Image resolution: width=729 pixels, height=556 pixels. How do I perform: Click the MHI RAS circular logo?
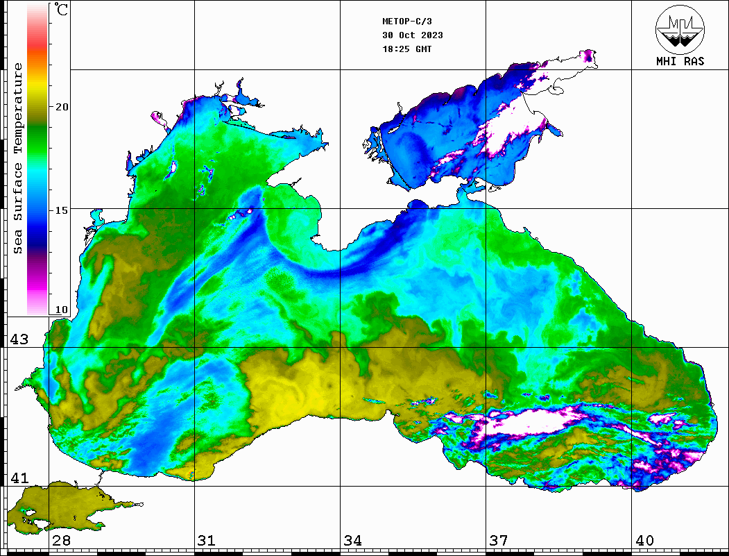pos(680,30)
